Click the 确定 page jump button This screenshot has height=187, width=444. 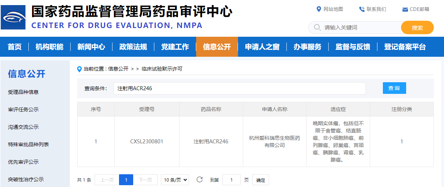coord(261,180)
